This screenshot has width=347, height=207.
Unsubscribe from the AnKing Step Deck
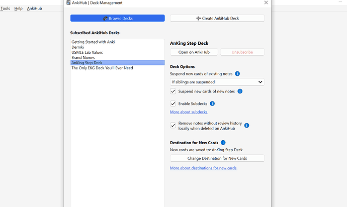(241, 52)
